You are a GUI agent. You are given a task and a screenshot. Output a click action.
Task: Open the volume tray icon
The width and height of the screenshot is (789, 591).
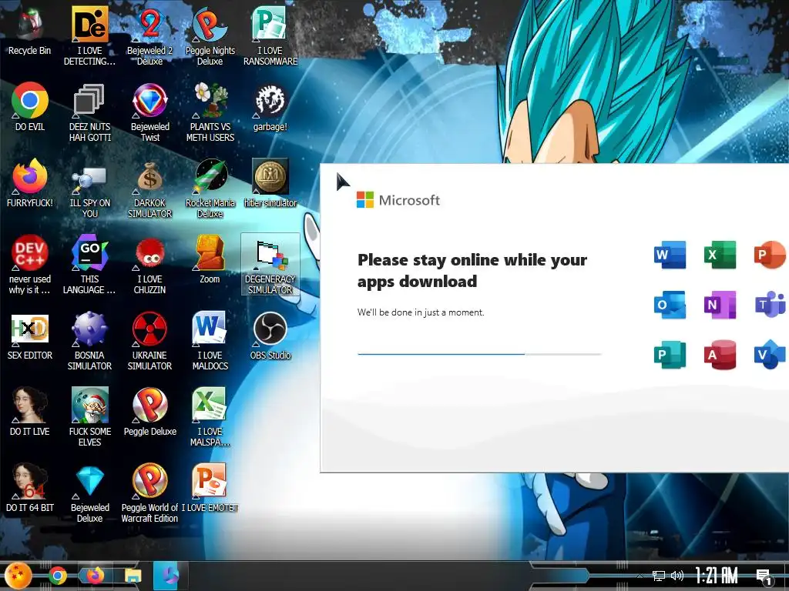pyautogui.click(x=677, y=576)
